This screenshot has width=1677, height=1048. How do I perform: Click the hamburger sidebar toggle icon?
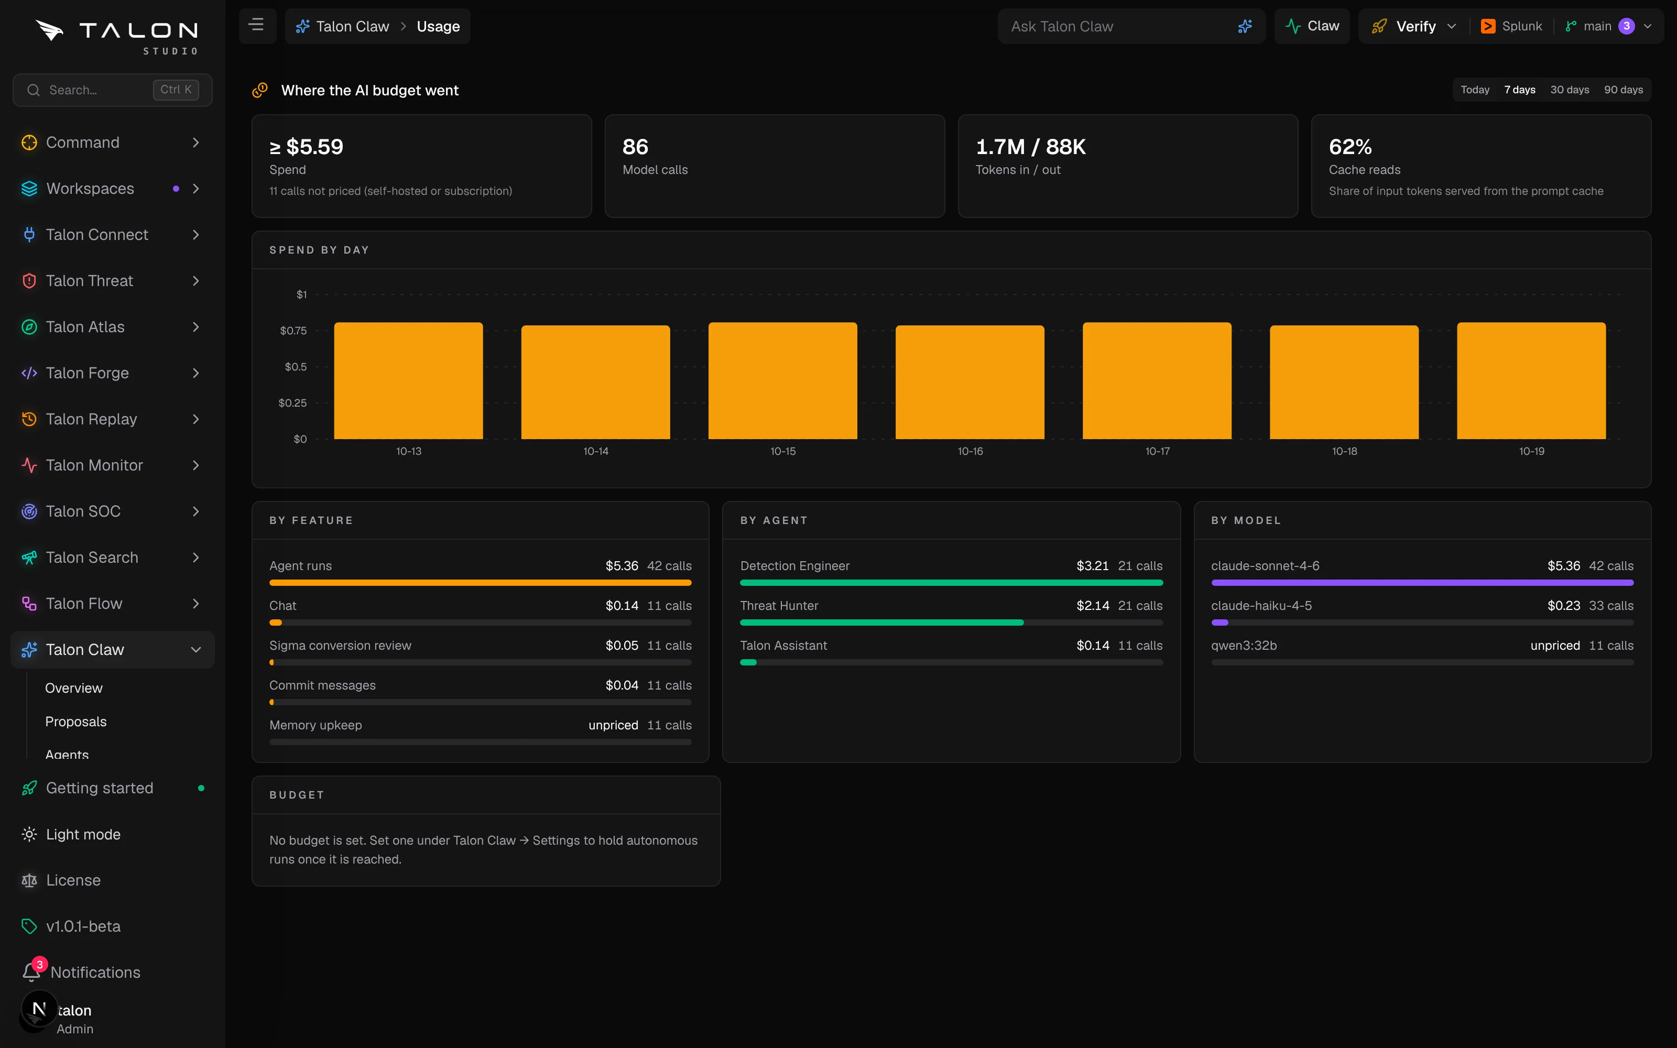pyautogui.click(x=256, y=26)
